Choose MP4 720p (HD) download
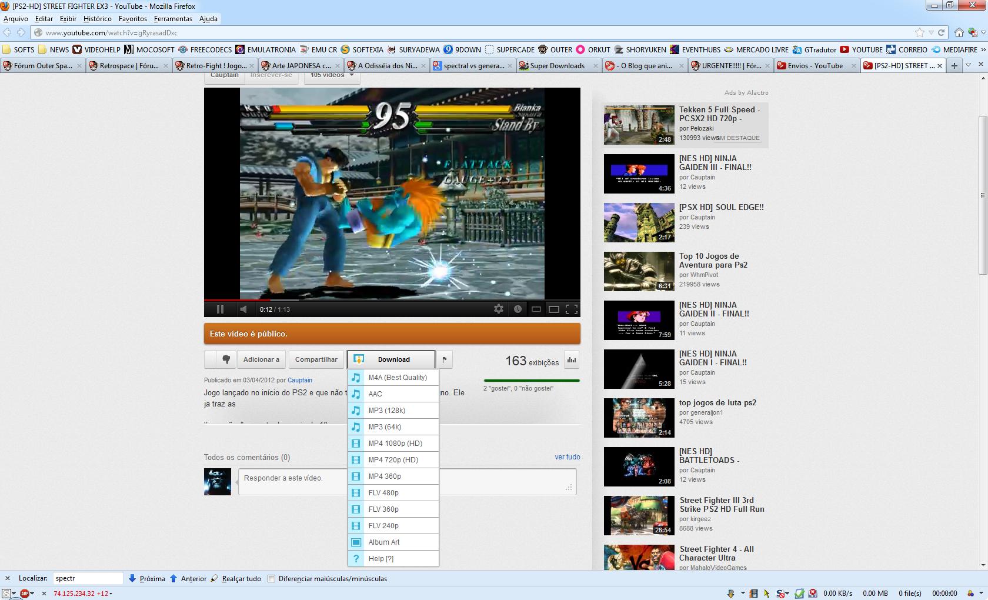The width and height of the screenshot is (988, 600). coord(393,460)
